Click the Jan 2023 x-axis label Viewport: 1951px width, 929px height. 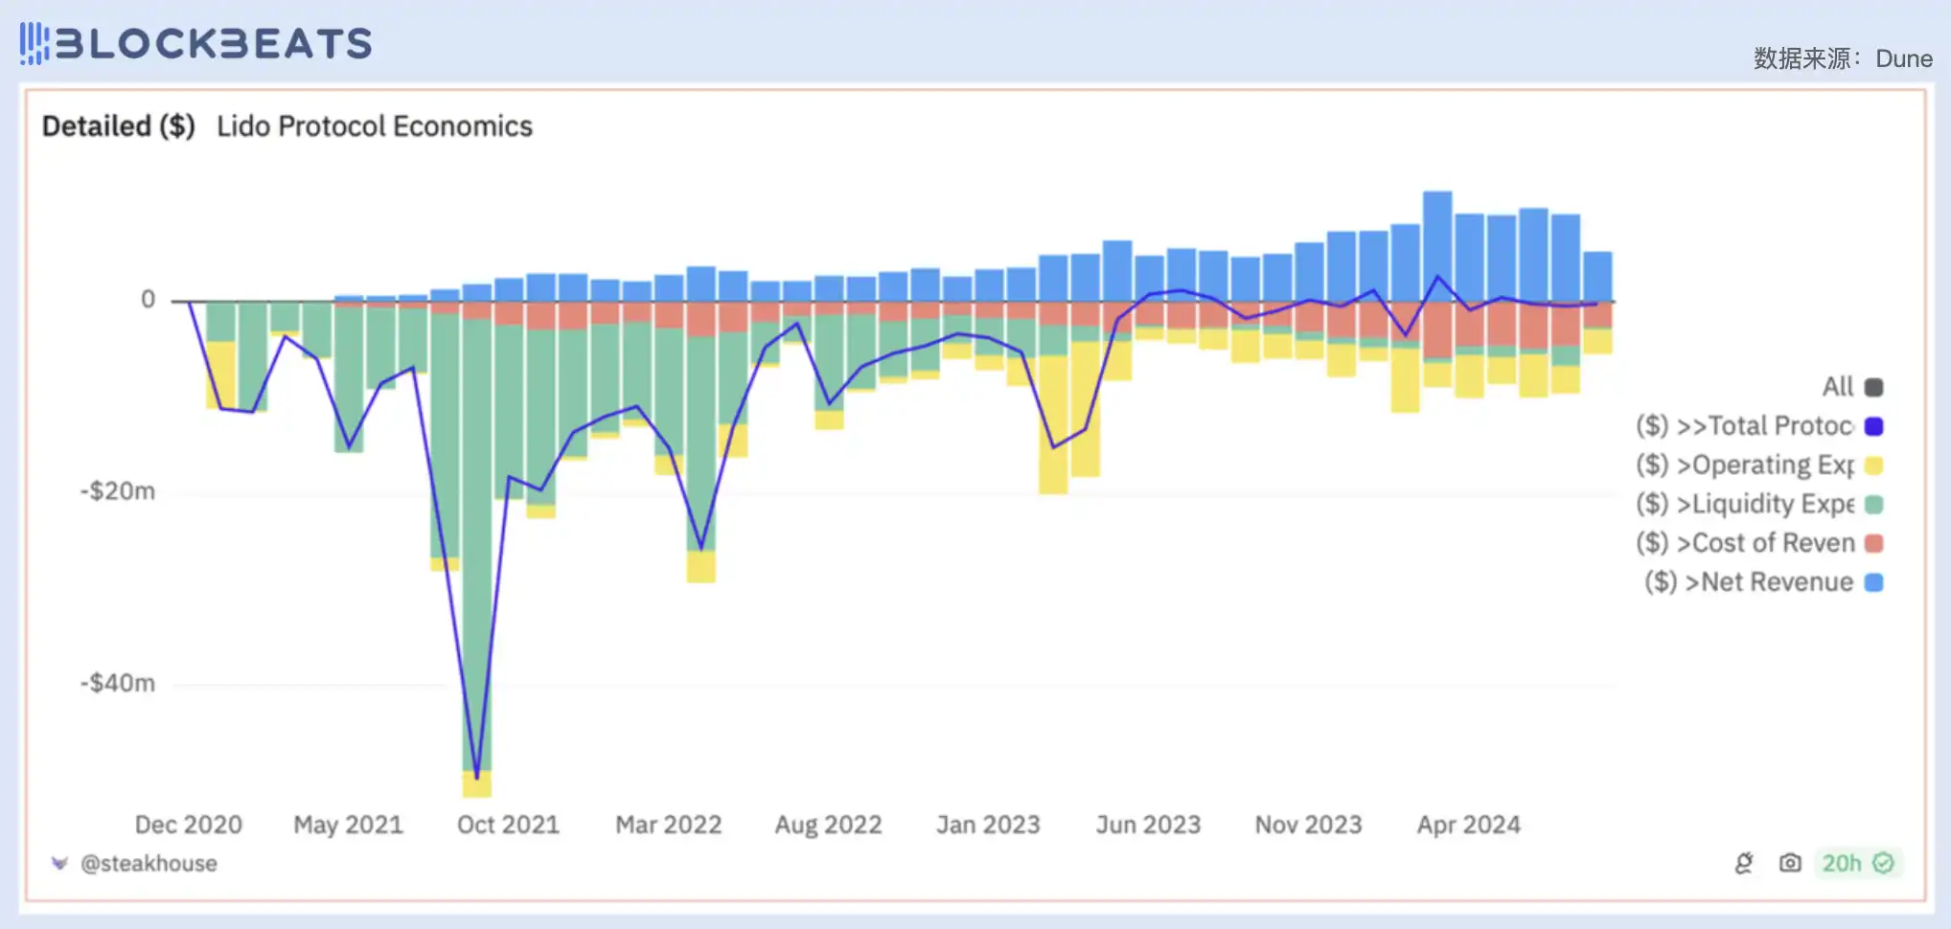[x=988, y=825]
